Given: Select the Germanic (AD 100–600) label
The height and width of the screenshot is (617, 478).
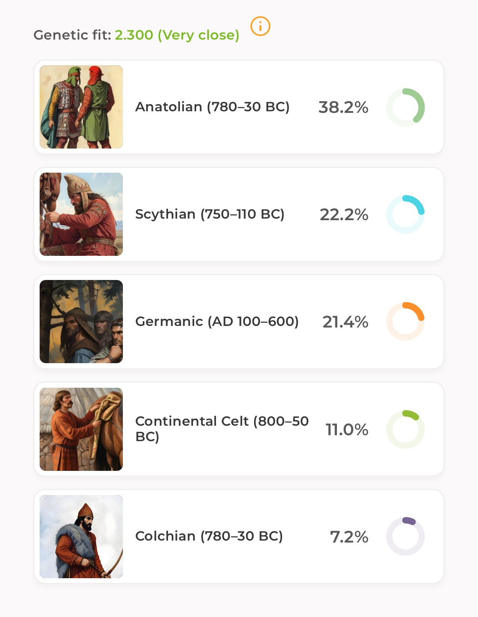Looking at the screenshot, I should pyautogui.click(x=217, y=322).
